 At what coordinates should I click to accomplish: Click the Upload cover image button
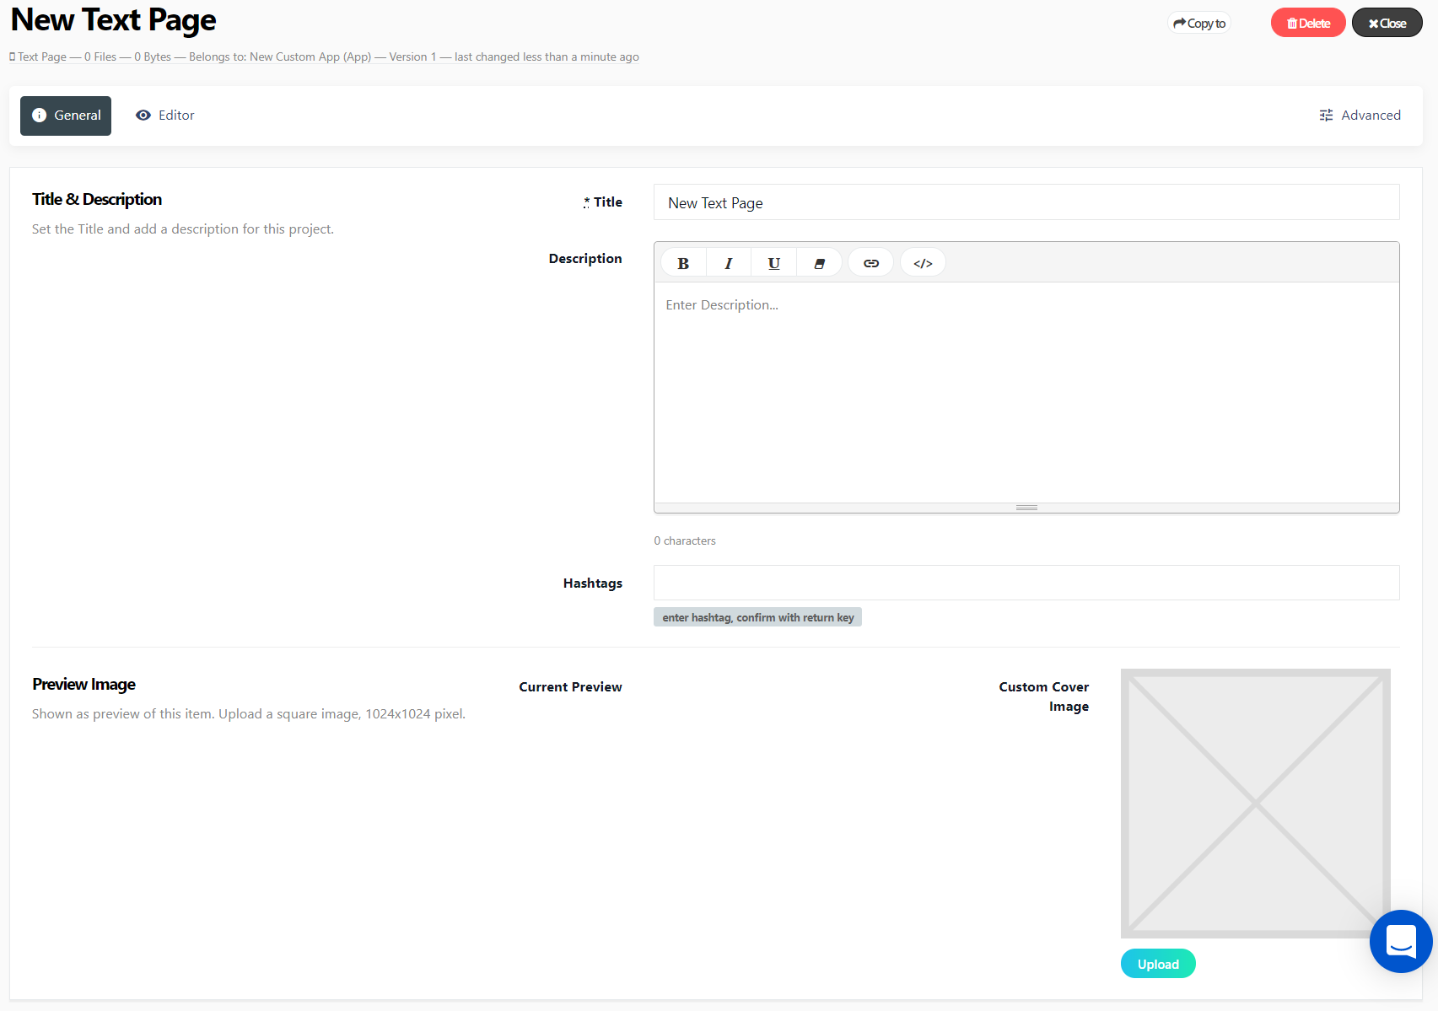point(1158,964)
